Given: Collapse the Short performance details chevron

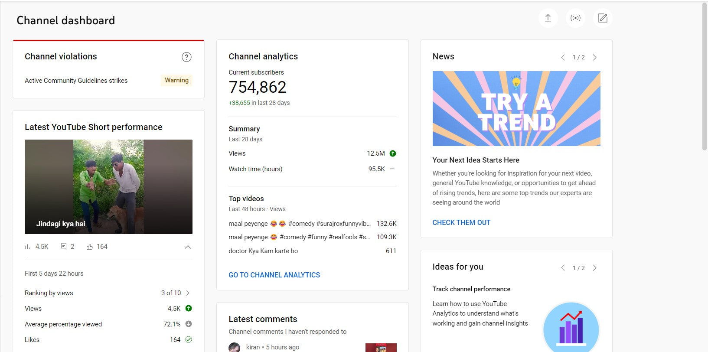Looking at the screenshot, I should [188, 247].
